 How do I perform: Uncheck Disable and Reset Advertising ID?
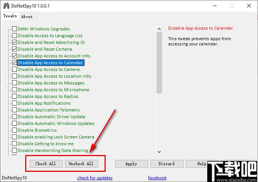14,42
